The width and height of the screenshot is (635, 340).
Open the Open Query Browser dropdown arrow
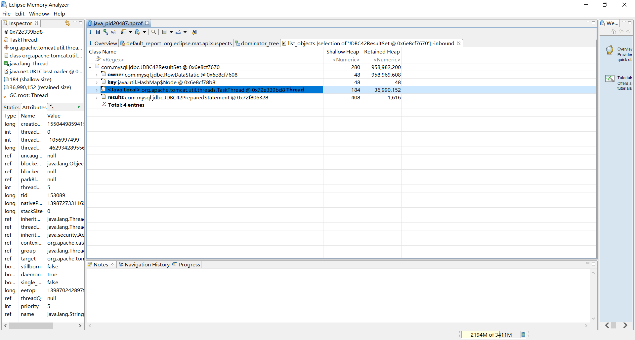145,32
